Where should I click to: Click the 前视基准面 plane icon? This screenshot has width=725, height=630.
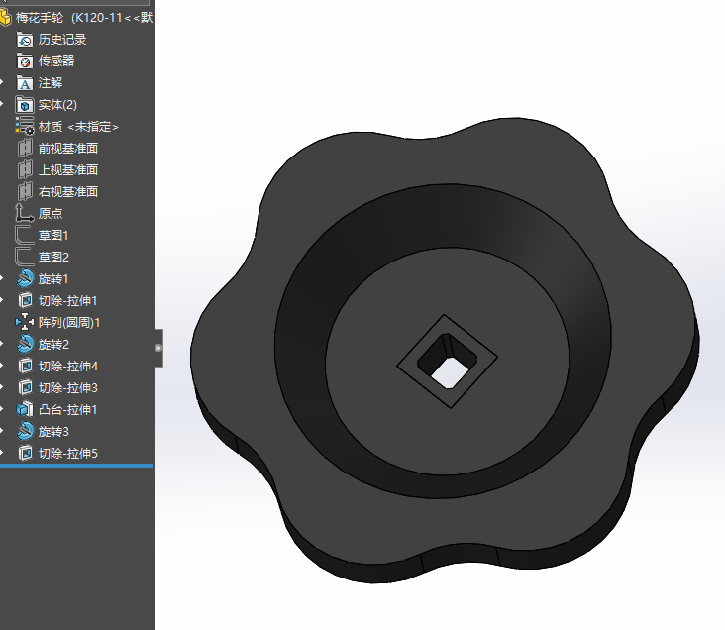click(25, 149)
